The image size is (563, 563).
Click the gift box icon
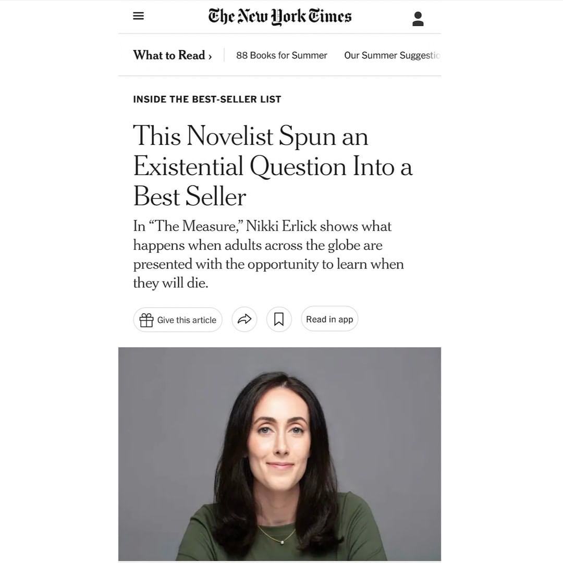click(146, 320)
